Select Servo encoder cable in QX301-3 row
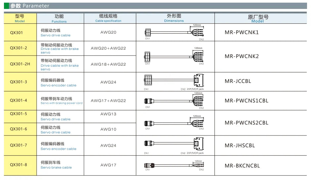 coord(59,85)
